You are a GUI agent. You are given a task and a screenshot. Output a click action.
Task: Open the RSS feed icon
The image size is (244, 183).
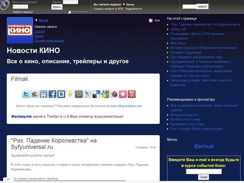(151, 20)
